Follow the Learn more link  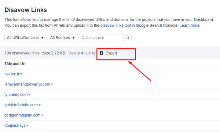(x=190, y=26)
